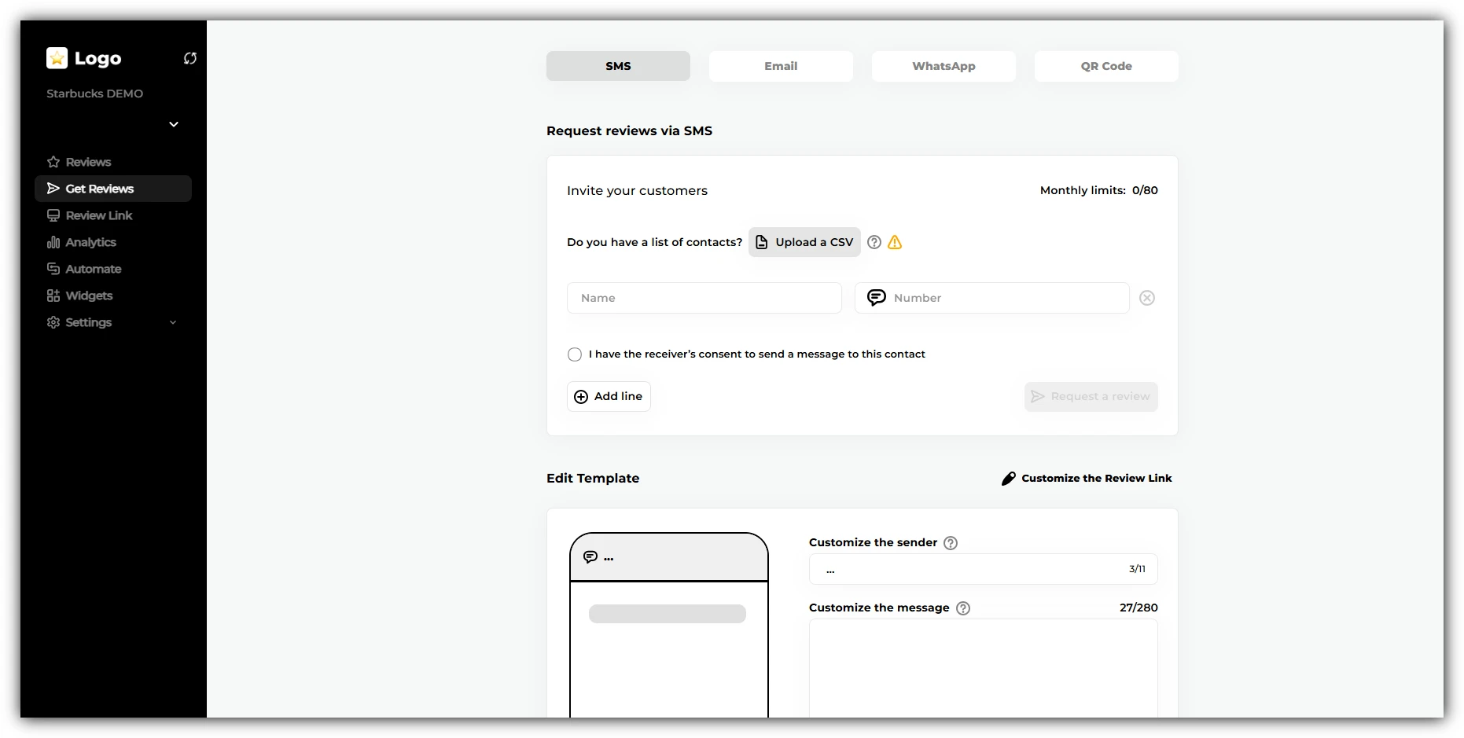Image resolution: width=1464 pixels, height=738 pixels.
Task: Click the Starbucks DEMO account name
Action: tap(95, 94)
